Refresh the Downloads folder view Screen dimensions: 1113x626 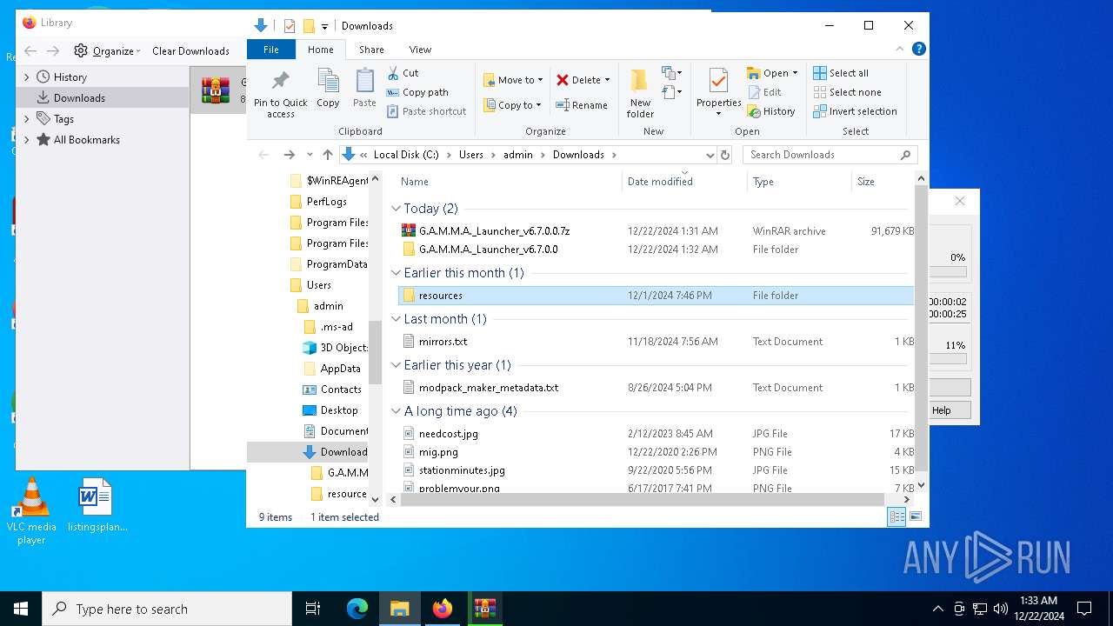(x=725, y=155)
